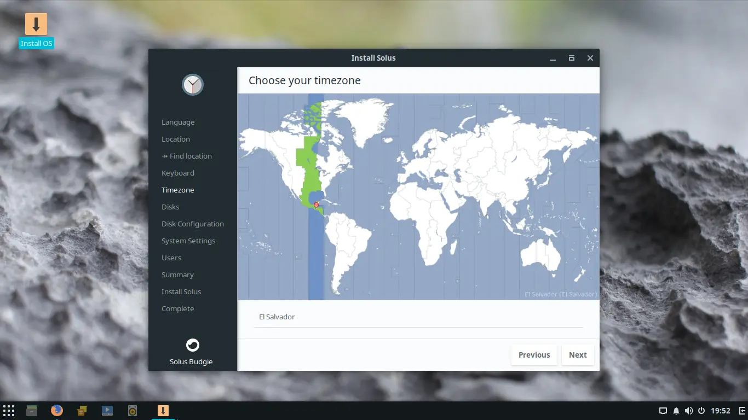
Task: Open the music player panel icon
Action: pyautogui.click(x=133, y=411)
